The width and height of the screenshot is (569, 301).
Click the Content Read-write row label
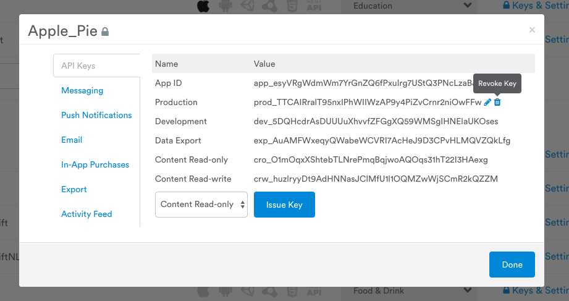pos(193,179)
